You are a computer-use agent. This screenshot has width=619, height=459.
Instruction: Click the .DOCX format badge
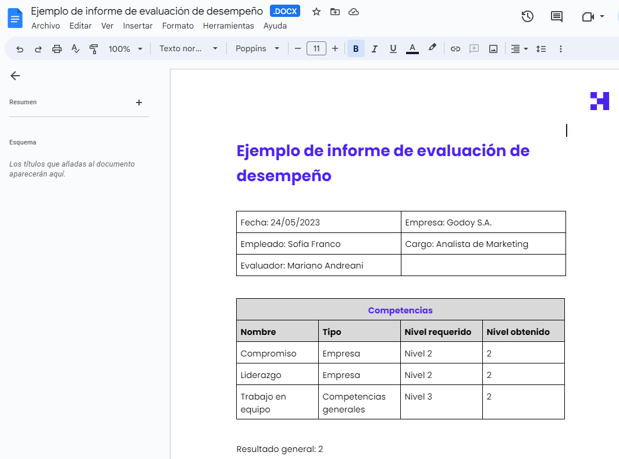point(284,10)
